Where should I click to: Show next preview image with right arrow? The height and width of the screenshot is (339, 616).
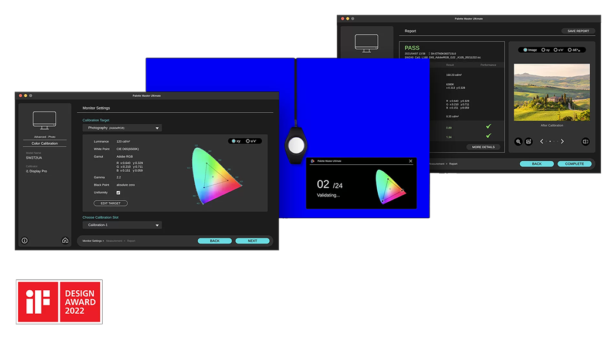coord(562,141)
